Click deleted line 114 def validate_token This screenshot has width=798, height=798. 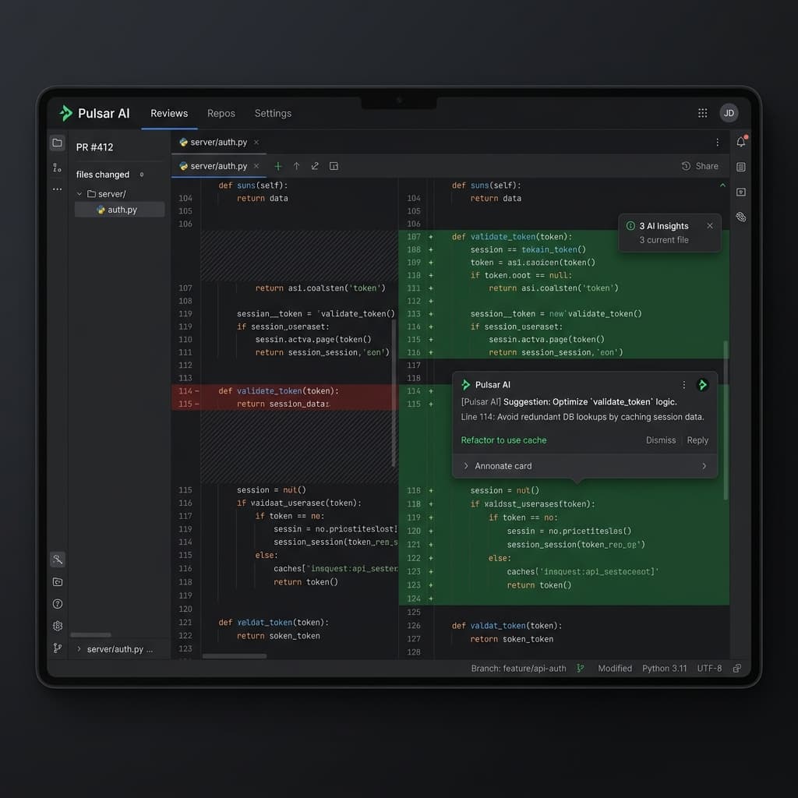pyautogui.click(x=284, y=391)
